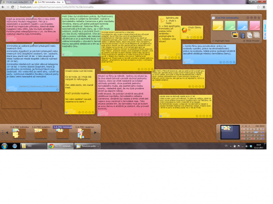Open the Chrome menu
The image size is (273, 204).
[x=264, y=7]
